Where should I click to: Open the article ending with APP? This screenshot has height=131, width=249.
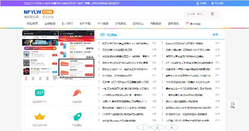117,76
